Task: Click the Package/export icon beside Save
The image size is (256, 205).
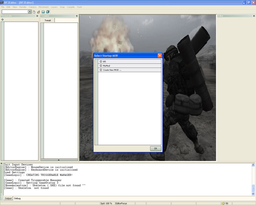Action: tap(47, 12)
